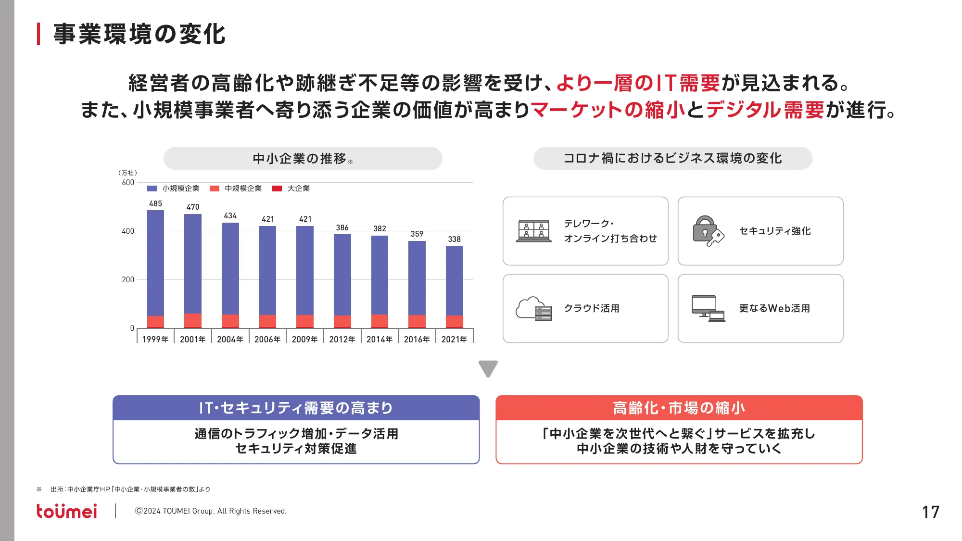The width and height of the screenshot is (962, 541).
Task: Click the (万社) unit label
Action: (128, 173)
